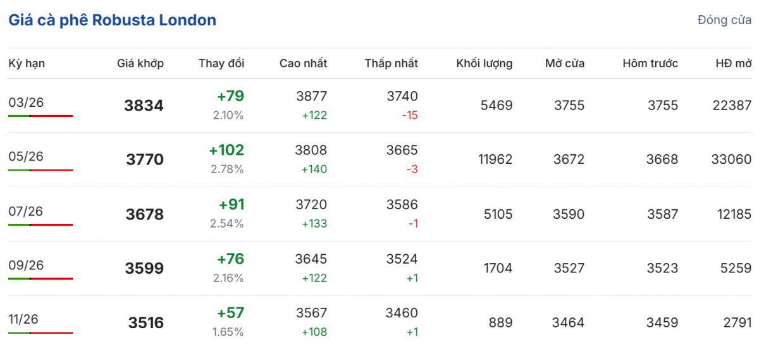Open the 03/26 contract row
Viewport: 759px width, 349px height.
27,102
